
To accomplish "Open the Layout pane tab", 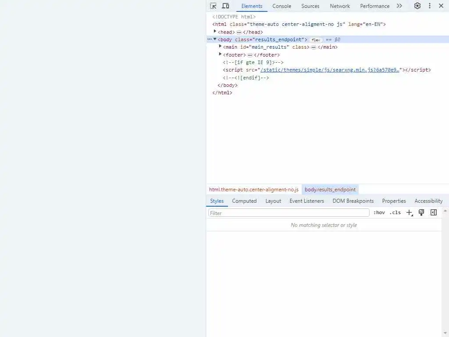I will coord(273,201).
